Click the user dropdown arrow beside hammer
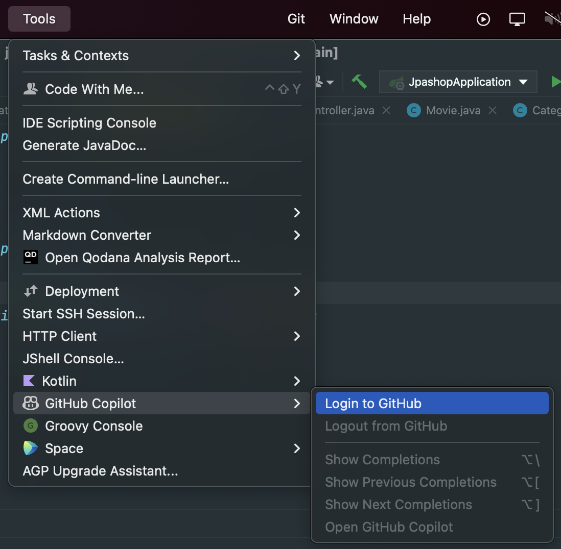The image size is (561, 549). point(330,83)
